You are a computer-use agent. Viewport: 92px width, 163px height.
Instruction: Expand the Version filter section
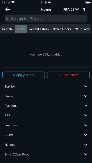point(46,96)
